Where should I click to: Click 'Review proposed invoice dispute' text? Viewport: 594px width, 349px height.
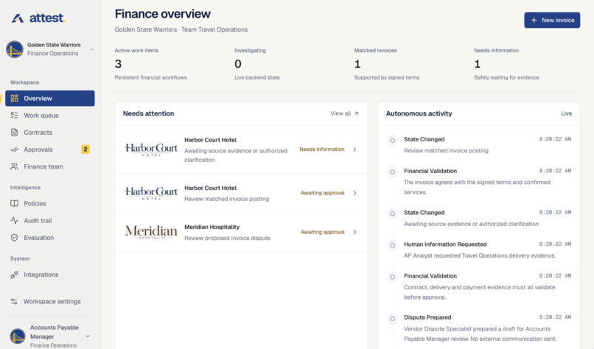(x=227, y=238)
